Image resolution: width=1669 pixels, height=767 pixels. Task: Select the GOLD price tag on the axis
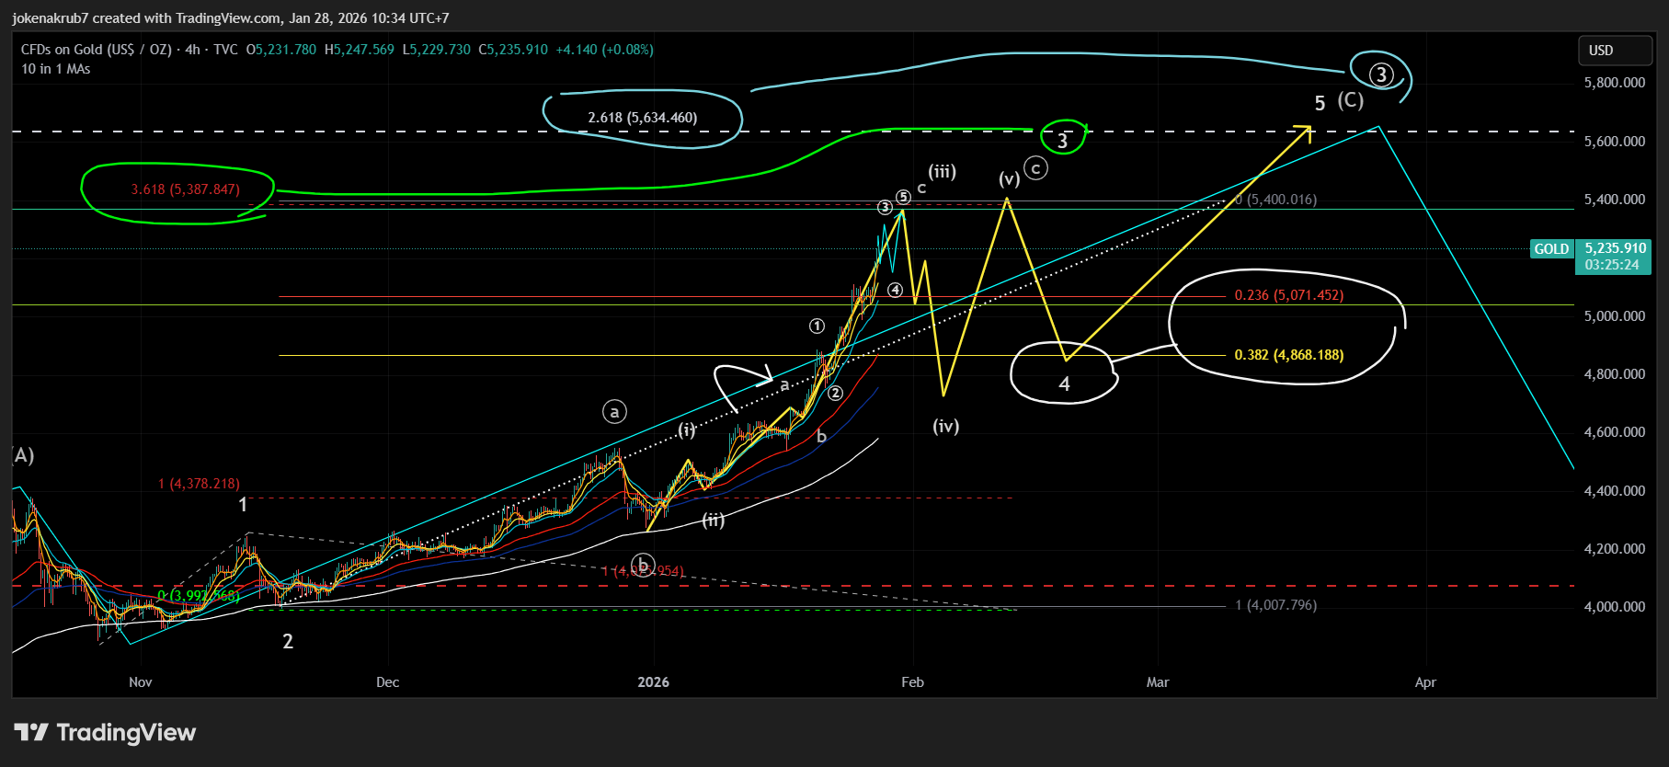click(1551, 249)
